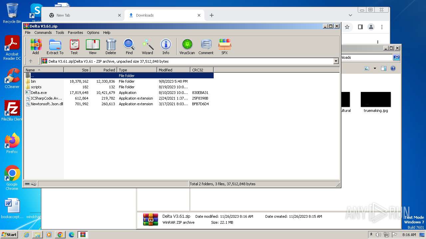426x239 pixels.
Task: Click the taskbar clock 8:16 AM
Action: 409,235
